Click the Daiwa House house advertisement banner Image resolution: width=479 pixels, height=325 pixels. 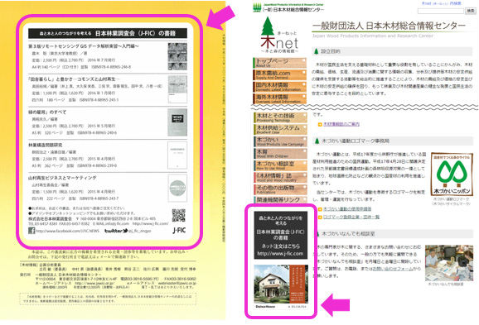280,287
